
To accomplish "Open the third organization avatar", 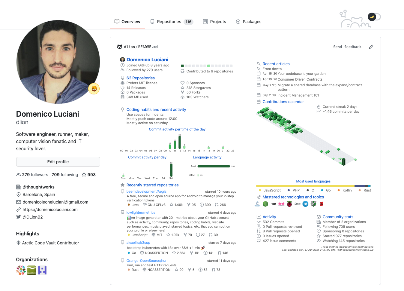I will pyautogui.click(x=42, y=270).
